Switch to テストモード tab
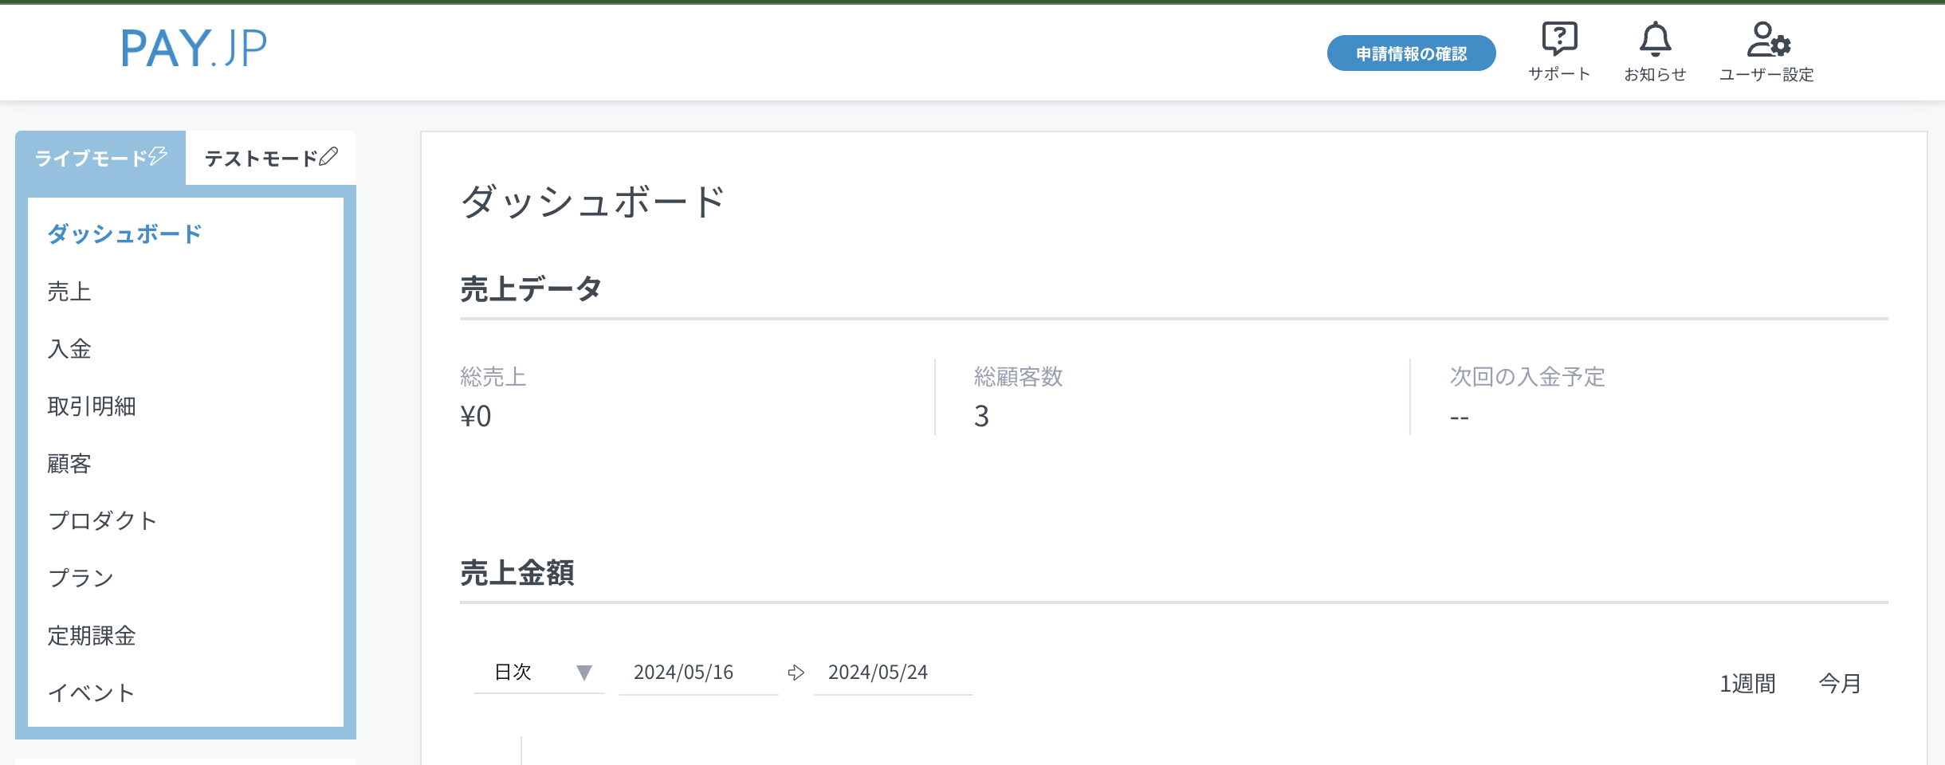1945x765 pixels. (x=271, y=158)
